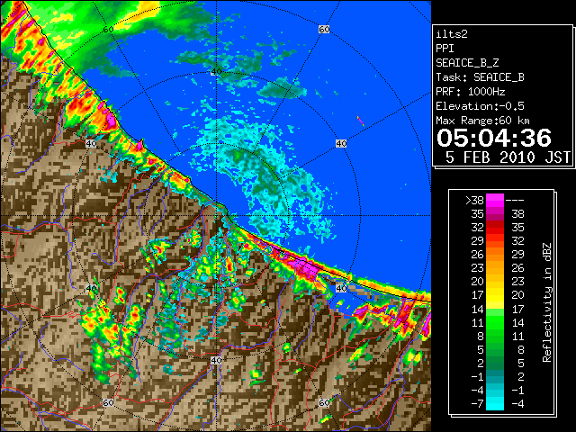This screenshot has height=432, width=576.
Task: Click the radar name ilts2
Action: [452, 34]
